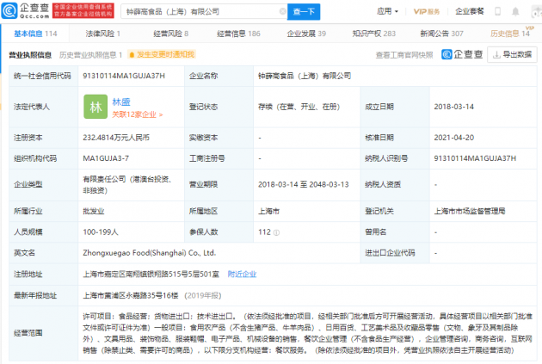
Task: Click the info icon next to 112
Action: click(x=276, y=232)
